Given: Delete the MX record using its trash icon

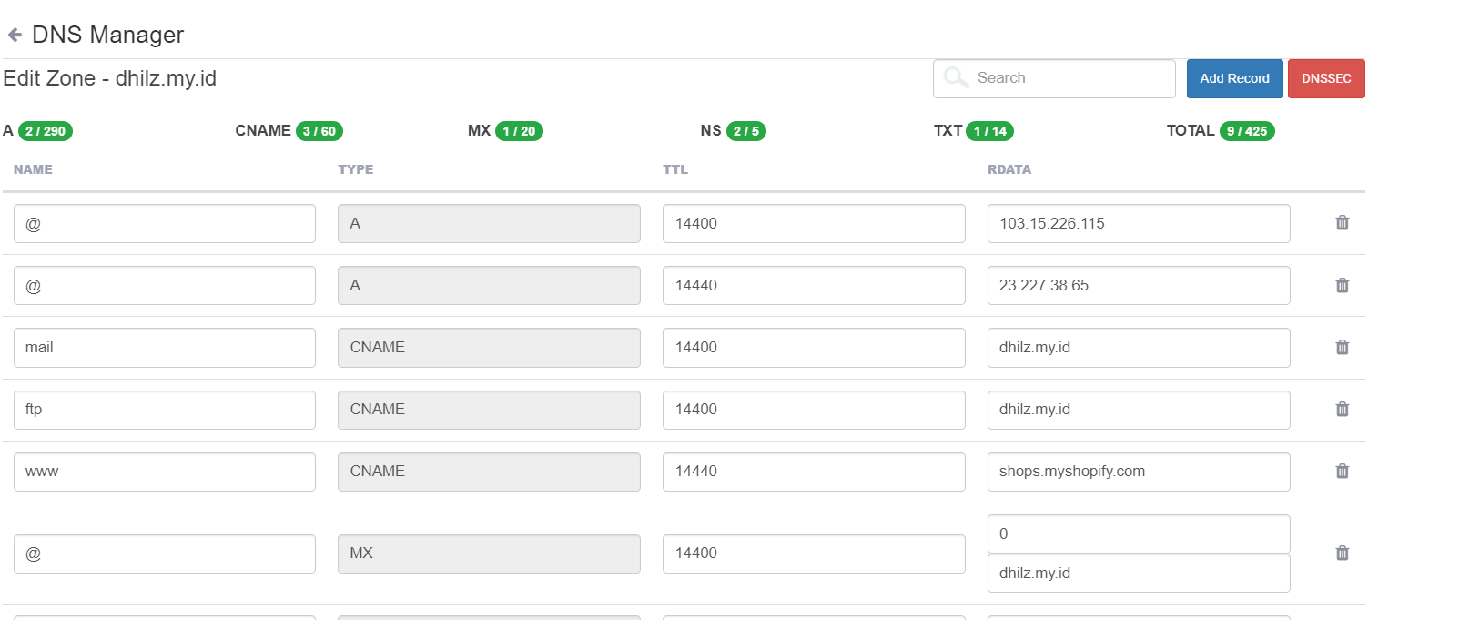Looking at the screenshot, I should coord(1342,553).
